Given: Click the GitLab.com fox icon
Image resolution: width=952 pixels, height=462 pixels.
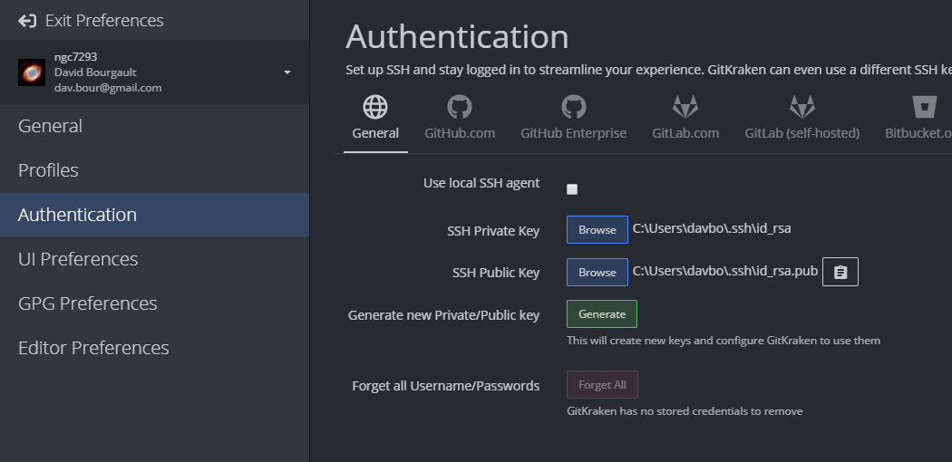Looking at the screenshot, I should coord(685,107).
